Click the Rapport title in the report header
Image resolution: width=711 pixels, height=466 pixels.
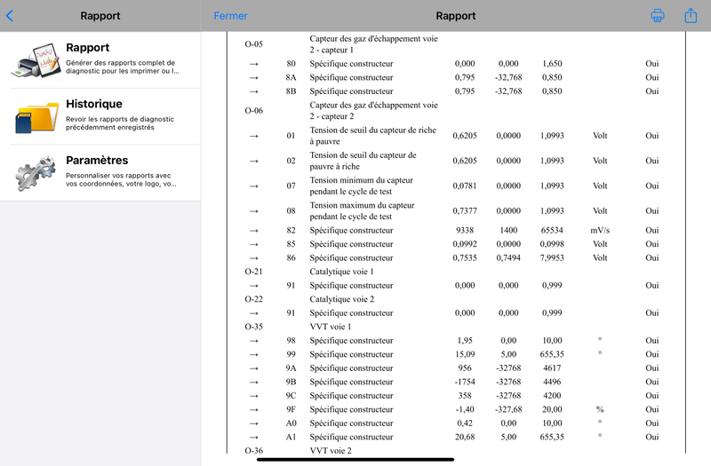click(x=456, y=16)
